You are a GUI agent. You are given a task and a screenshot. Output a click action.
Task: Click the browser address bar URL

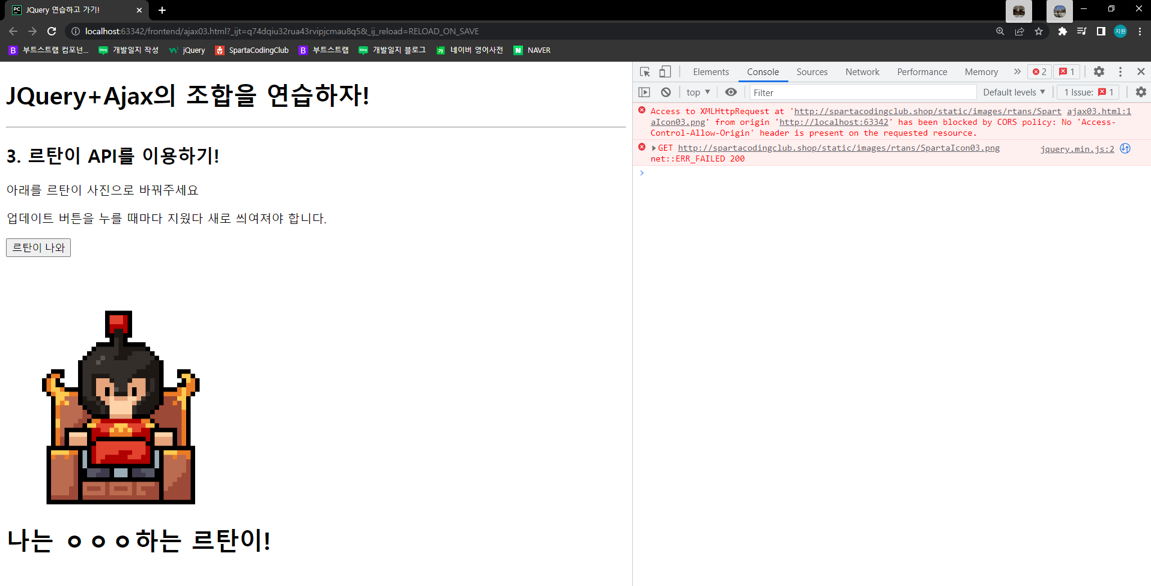click(282, 31)
